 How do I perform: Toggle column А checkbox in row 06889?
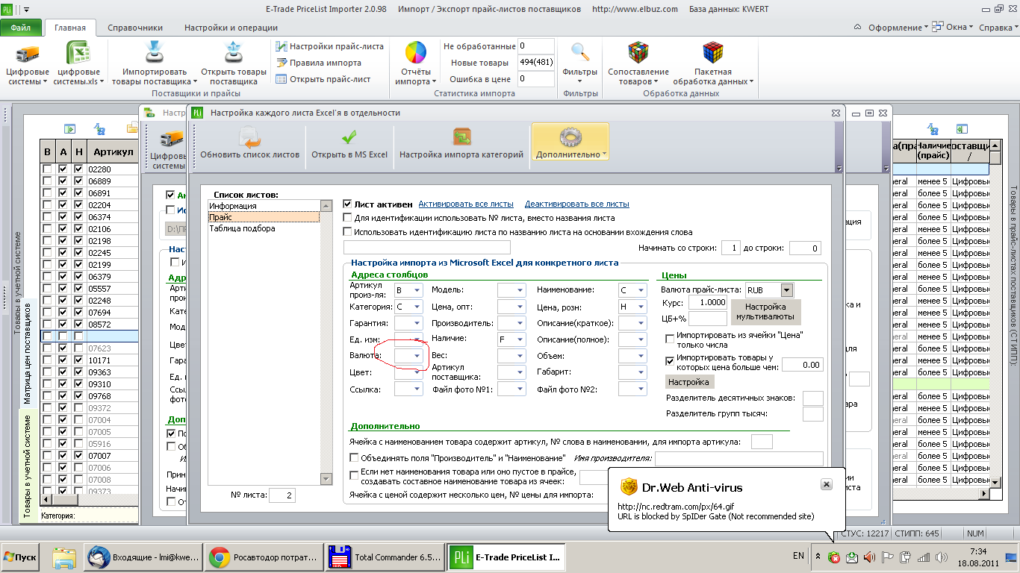[x=63, y=181]
